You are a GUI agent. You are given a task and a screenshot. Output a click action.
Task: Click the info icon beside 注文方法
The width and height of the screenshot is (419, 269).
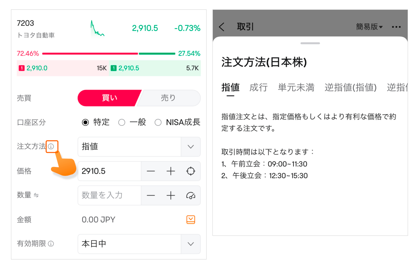coord(51,147)
